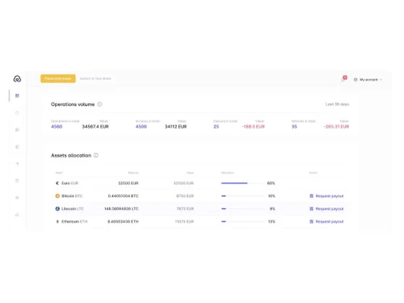This screenshot has width=404, height=303.
Task: Click the 13% Ethereum allocation percentage
Action: 271,221
